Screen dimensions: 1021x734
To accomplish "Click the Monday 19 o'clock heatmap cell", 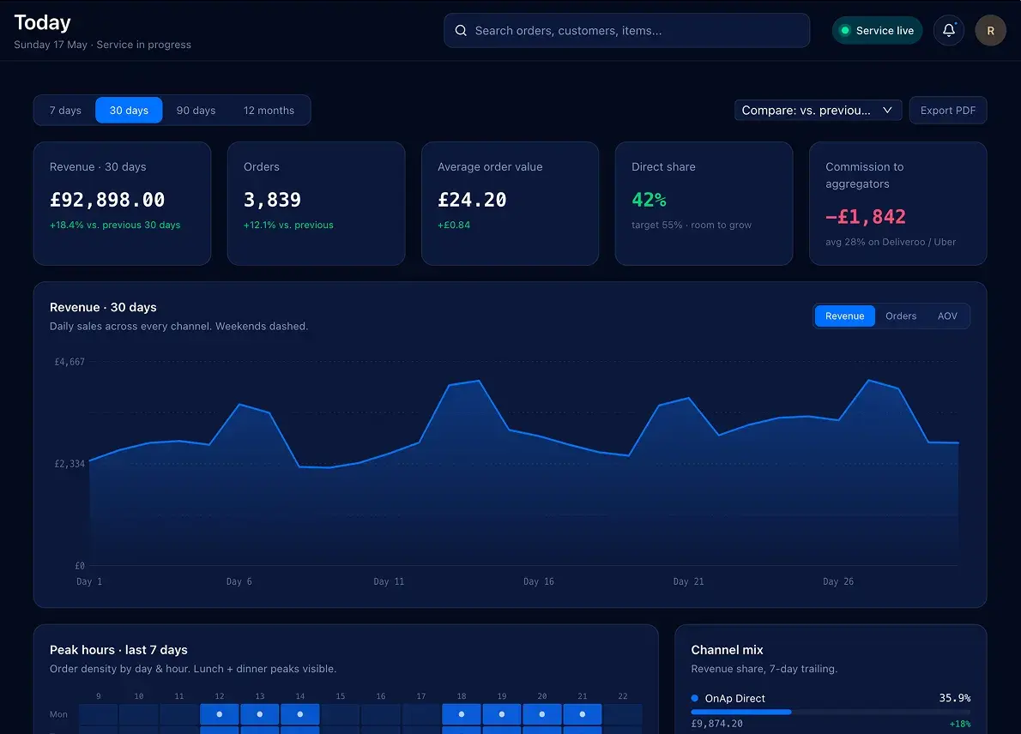I will 502,713.
